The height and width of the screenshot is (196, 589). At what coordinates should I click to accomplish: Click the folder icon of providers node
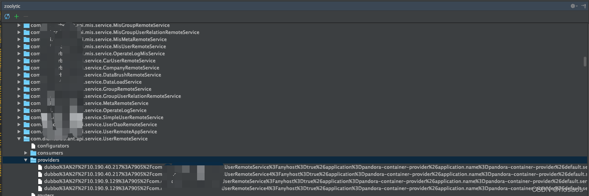point(33,160)
